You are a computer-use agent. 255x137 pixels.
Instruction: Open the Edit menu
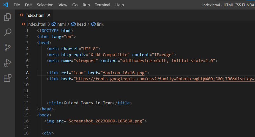pyautogui.click(x=28, y=5)
